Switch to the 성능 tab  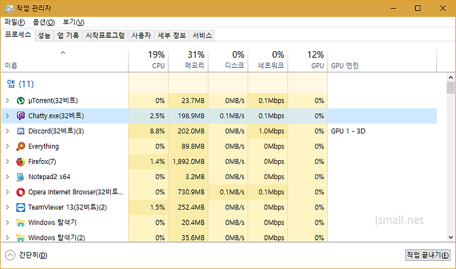[44, 35]
